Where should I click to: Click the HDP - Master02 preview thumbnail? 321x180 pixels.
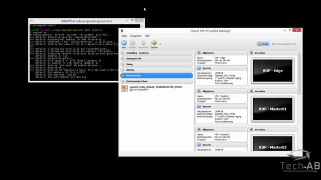pyautogui.click(x=272, y=143)
